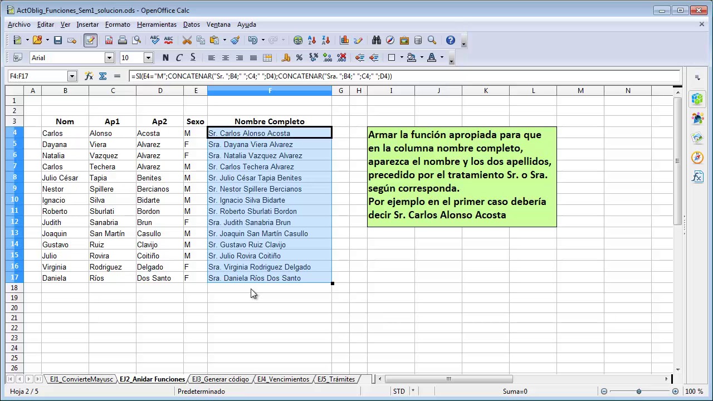Send document as e-mail icon
The image size is (713, 401).
[72, 40]
